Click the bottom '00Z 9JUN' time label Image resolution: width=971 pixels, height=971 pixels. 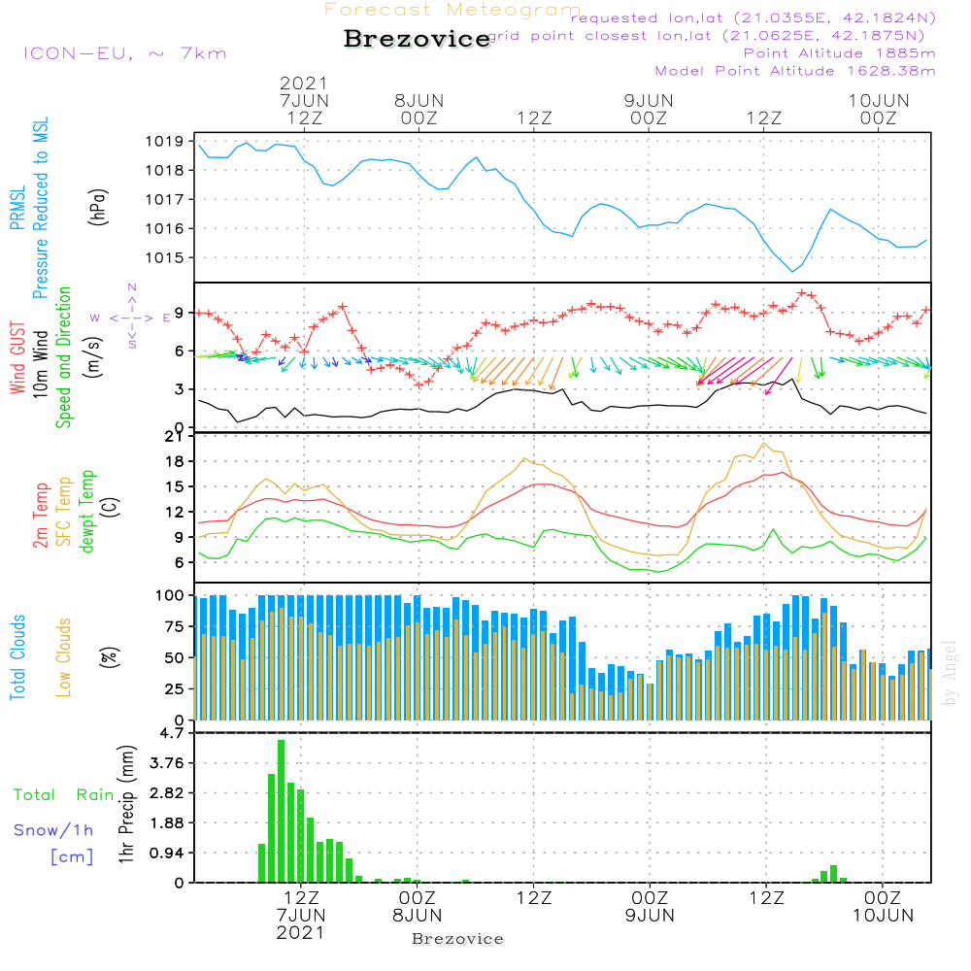(650, 907)
